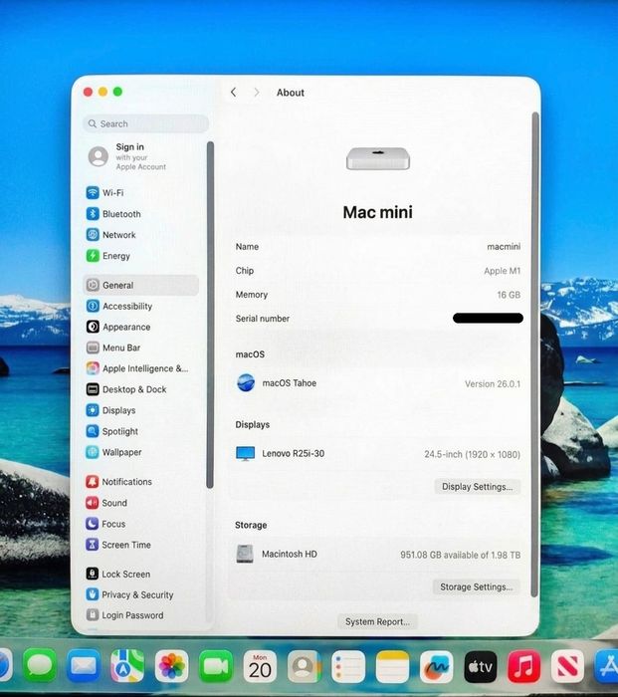
Task: Select Sound in the sidebar
Action: [x=106, y=503]
